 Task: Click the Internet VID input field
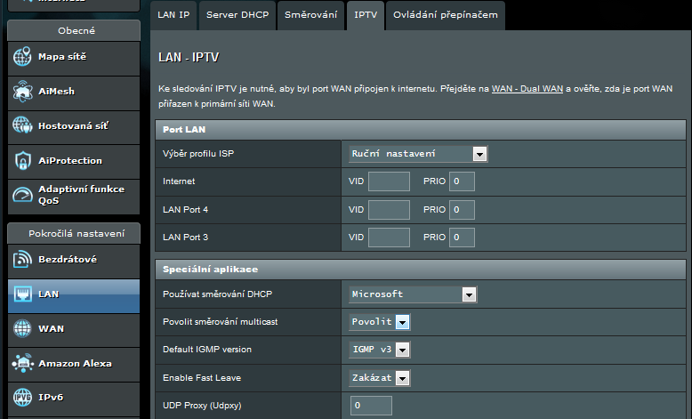[389, 181]
